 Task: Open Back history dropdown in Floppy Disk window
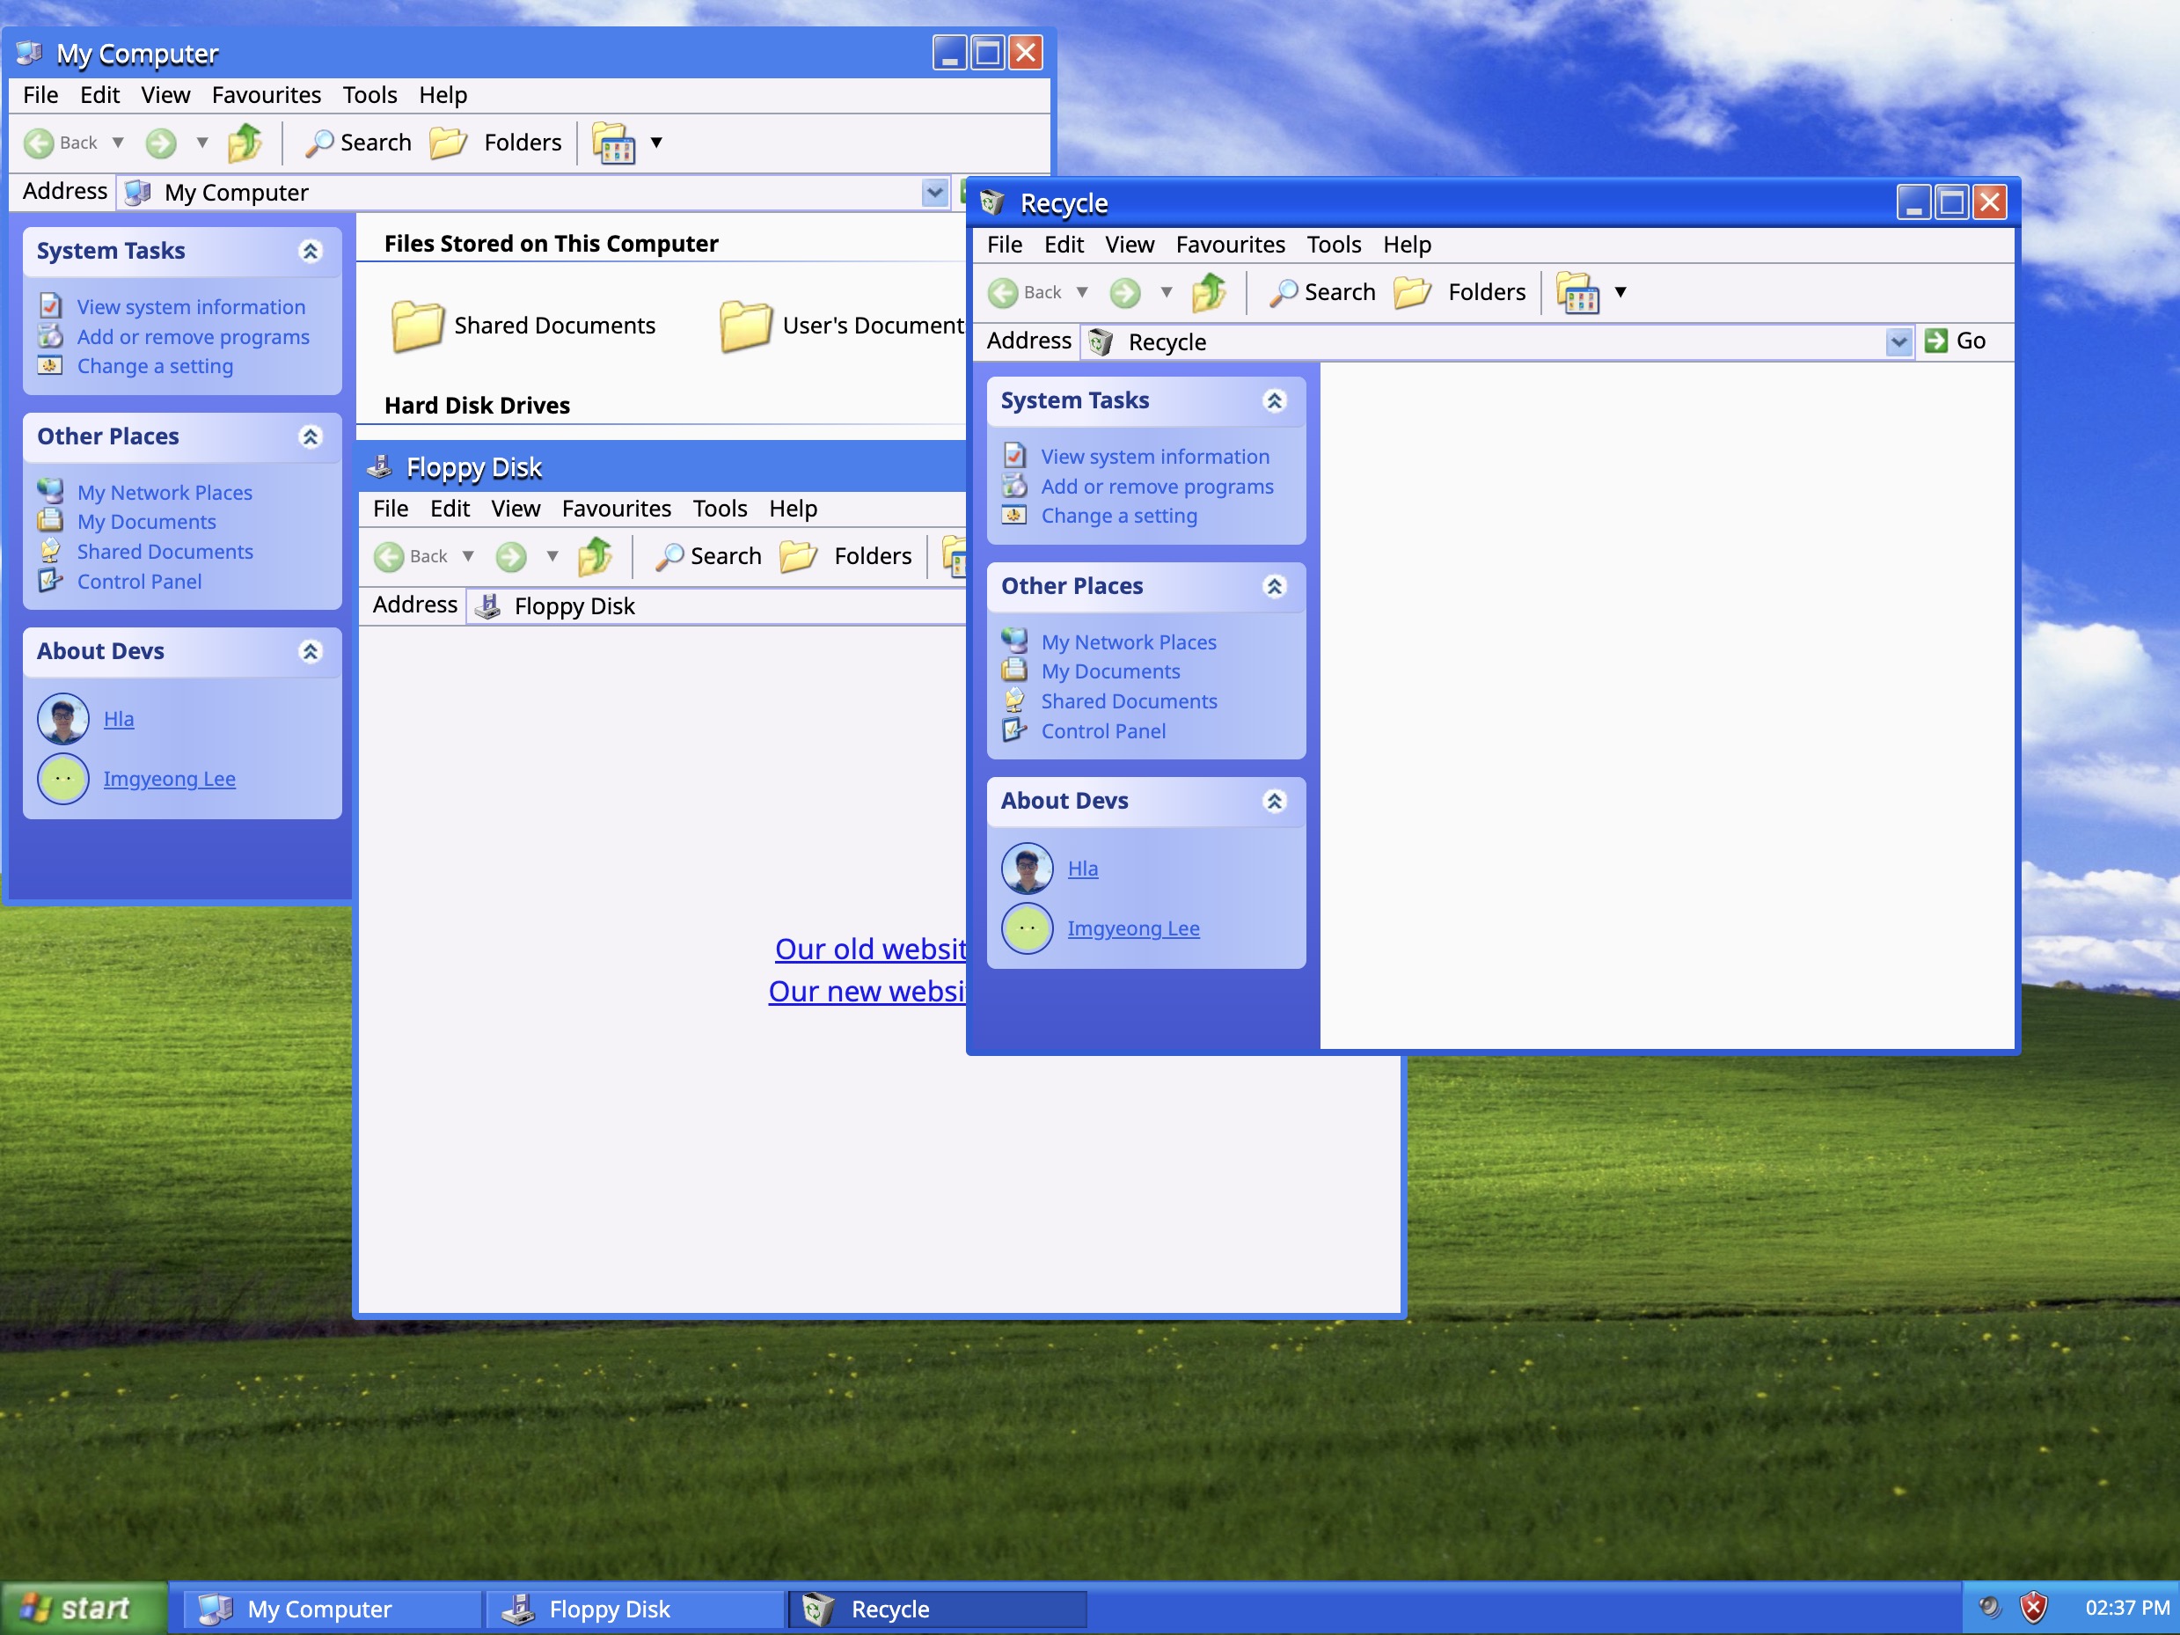(468, 557)
